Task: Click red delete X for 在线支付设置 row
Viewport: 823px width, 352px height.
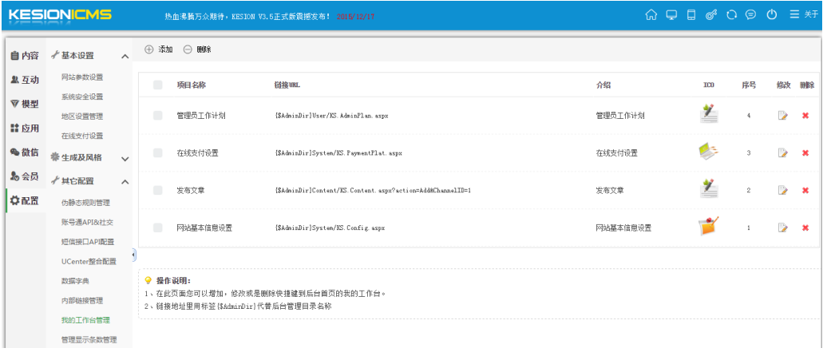Action: click(x=805, y=153)
